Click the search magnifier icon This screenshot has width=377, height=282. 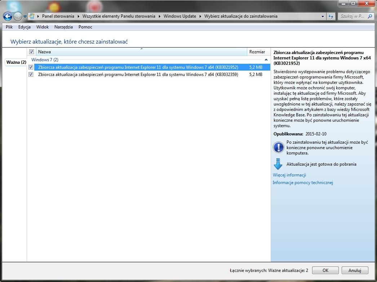click(370, 16)
